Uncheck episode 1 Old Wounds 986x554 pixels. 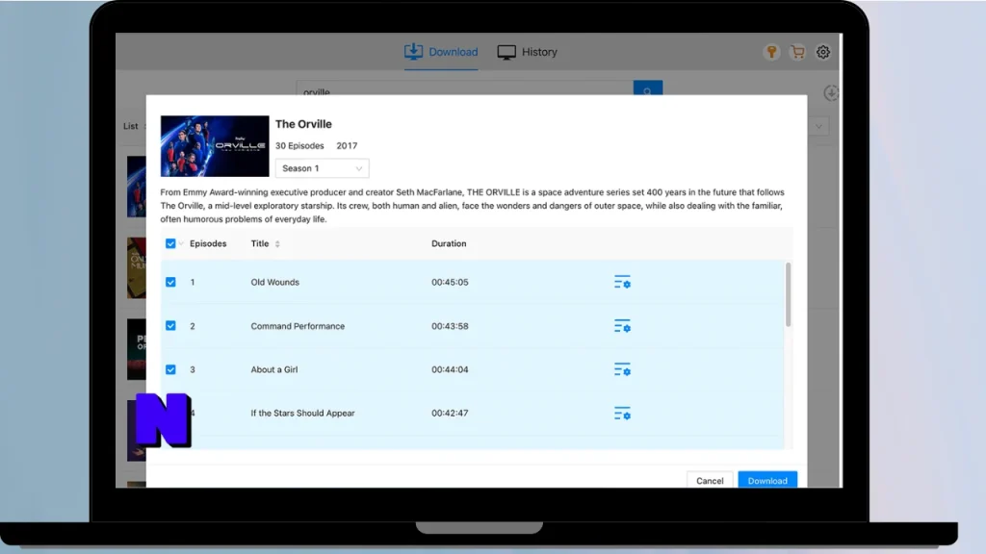click(x=170, y=282)
